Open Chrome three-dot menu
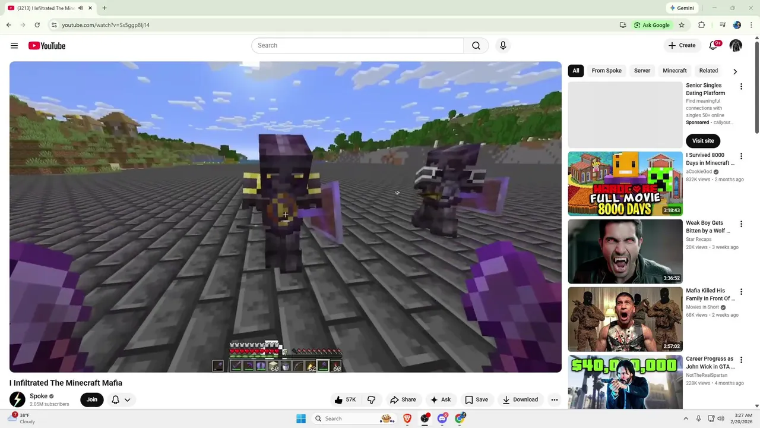 coord(751,25)
